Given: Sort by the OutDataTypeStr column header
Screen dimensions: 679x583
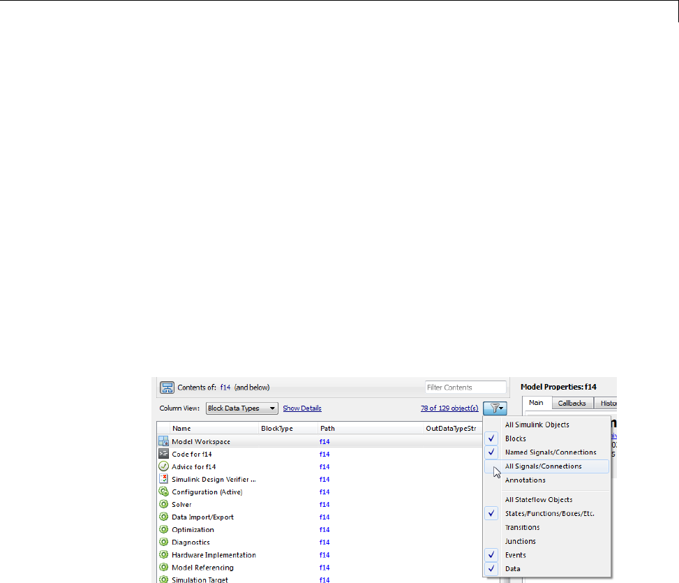Looking at the screenshot, I should pyautogui.click(x=452, y=429).
